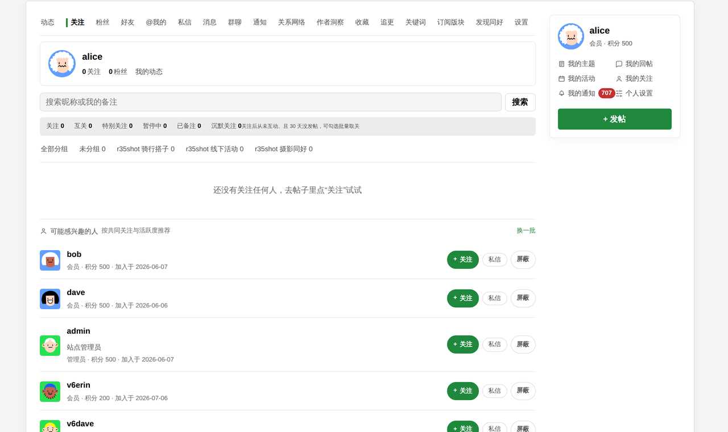Click the 我的关注 person icon
Image resolution: width=728 pixels, height=432 pixels.
pos(619,79)
